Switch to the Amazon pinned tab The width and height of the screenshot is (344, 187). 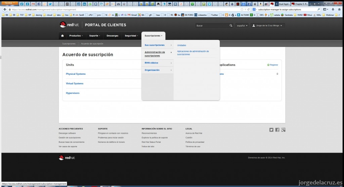click(261, 4)
